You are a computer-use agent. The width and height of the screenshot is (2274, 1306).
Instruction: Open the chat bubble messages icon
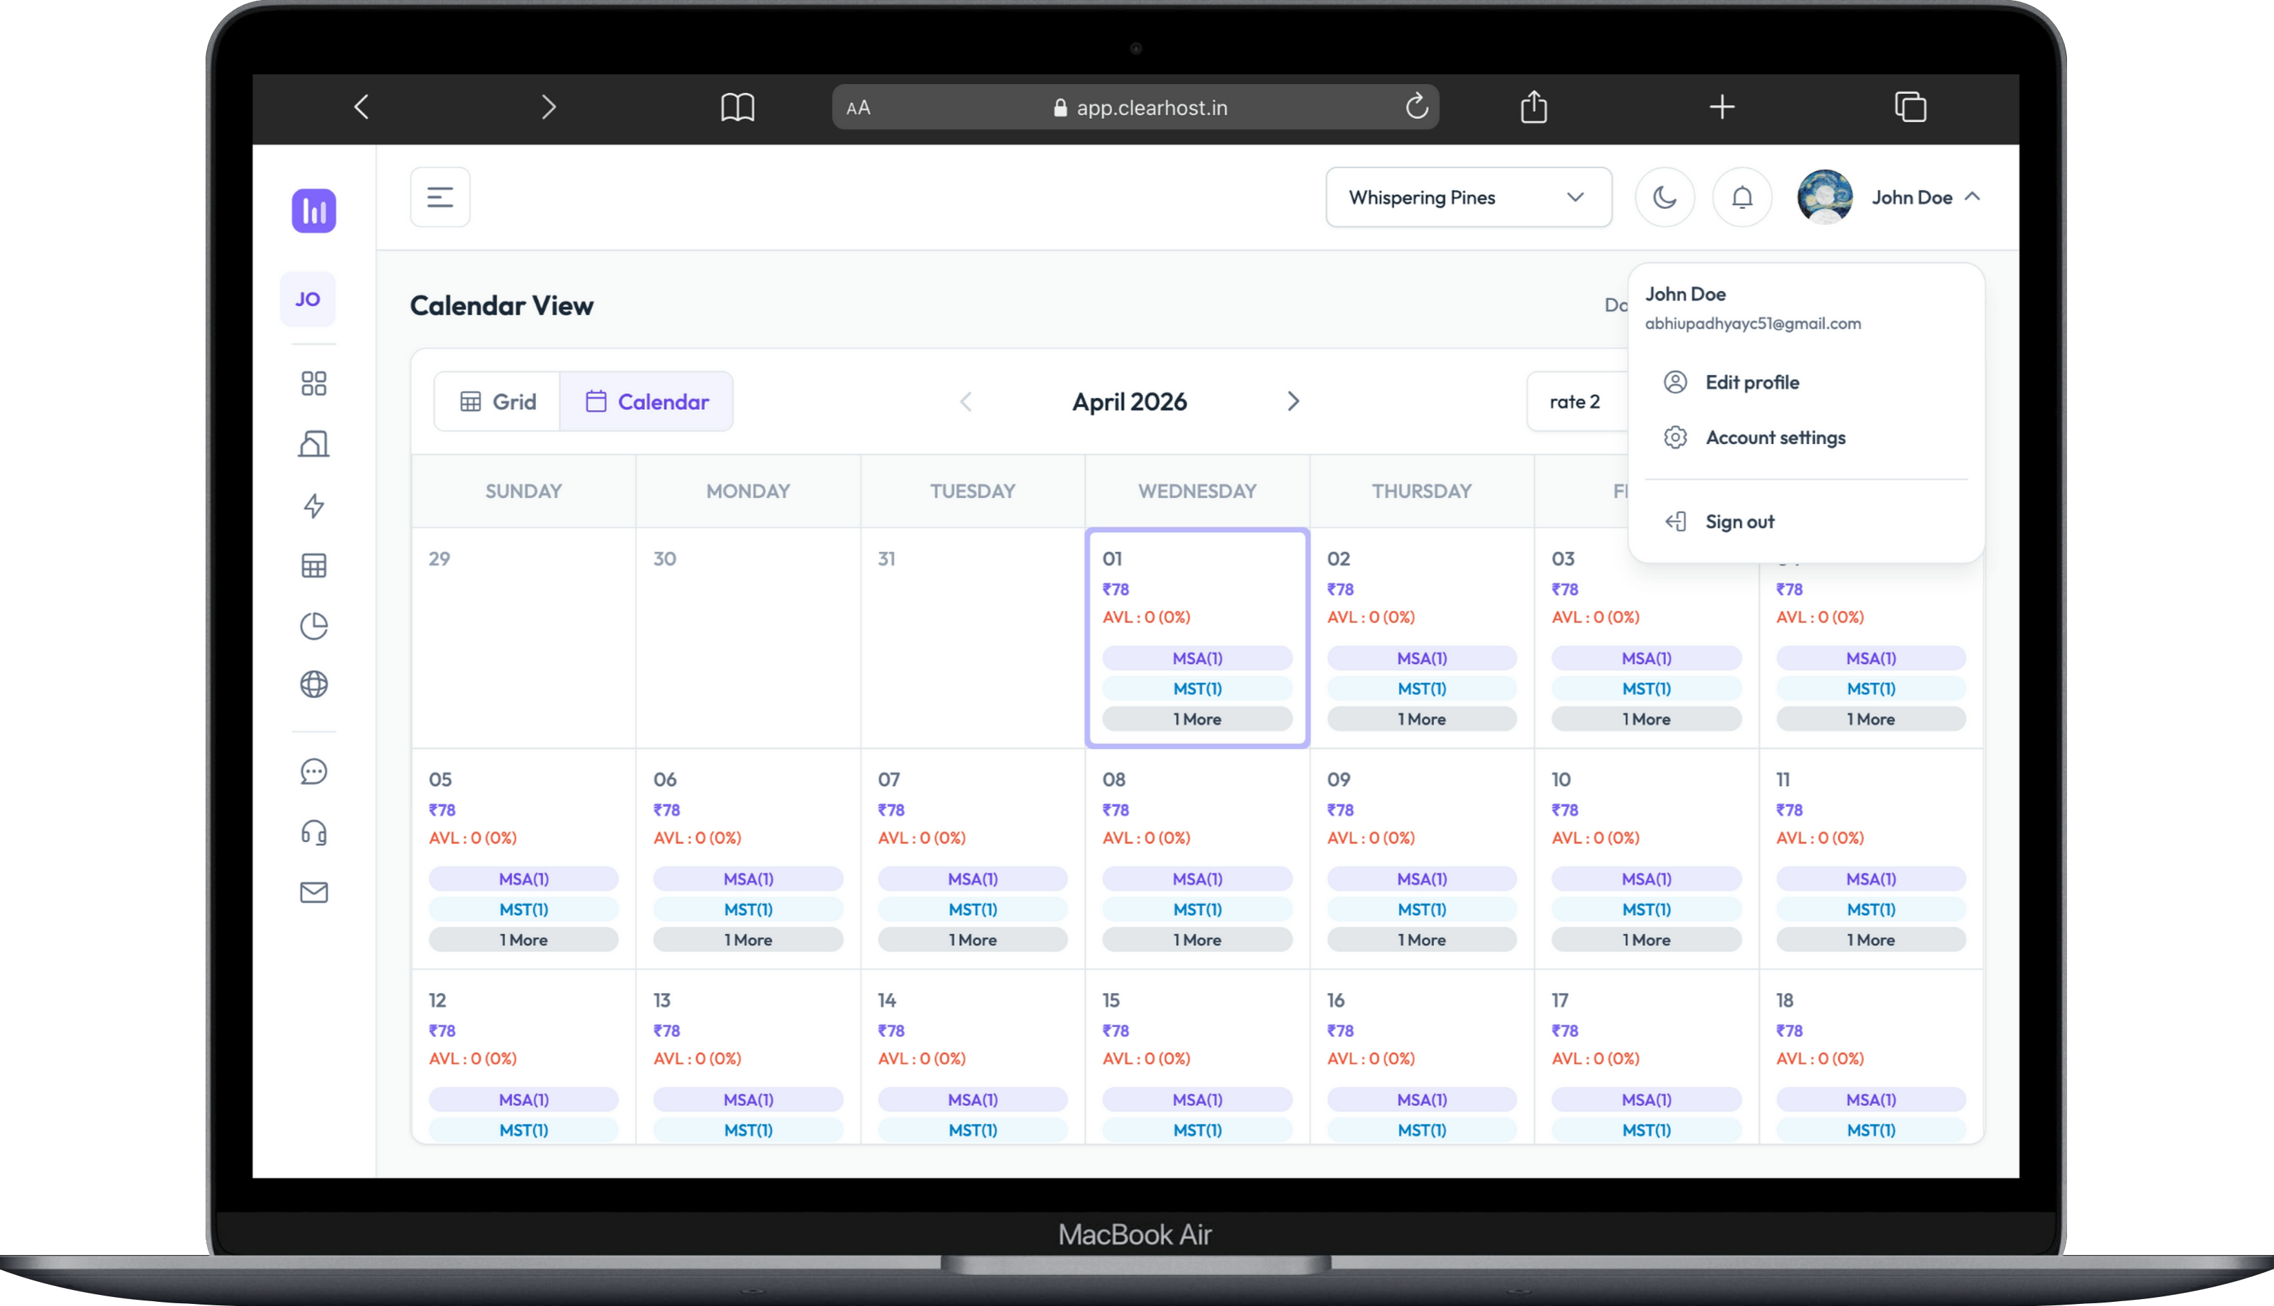pos(313,772)
